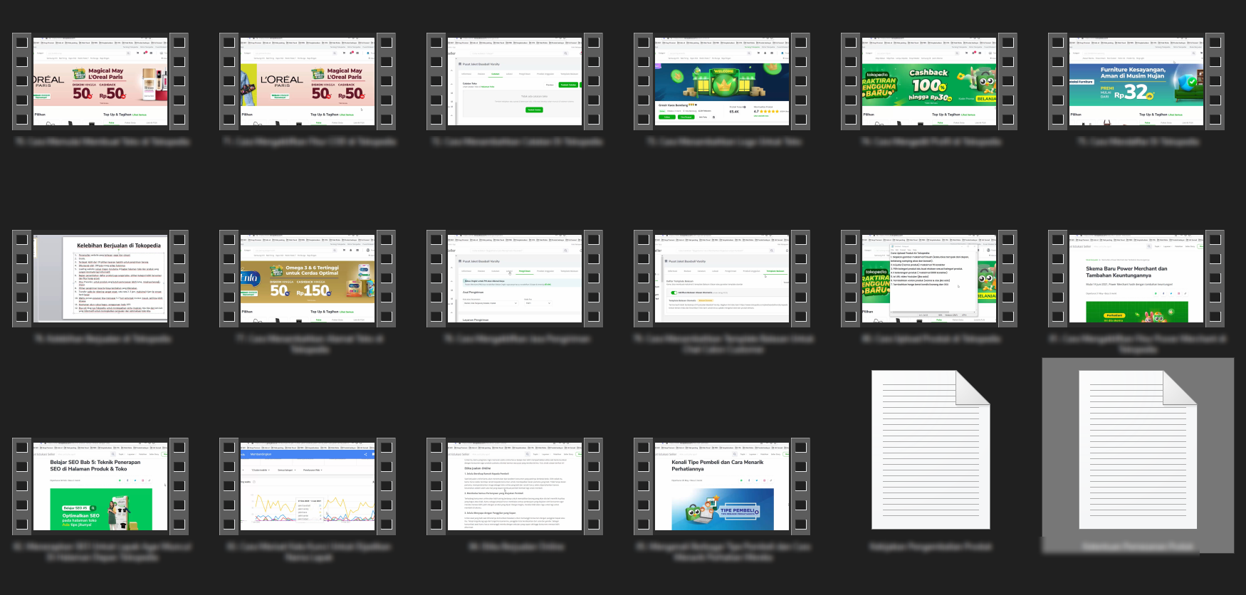
Task: Select the Belajar SEO Bab 5 video
Action: point(100,486)
